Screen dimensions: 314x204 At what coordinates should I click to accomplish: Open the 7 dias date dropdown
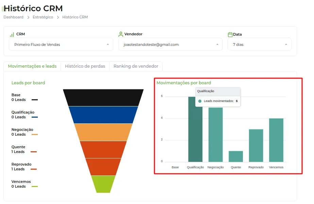click(x=260, y=45)
